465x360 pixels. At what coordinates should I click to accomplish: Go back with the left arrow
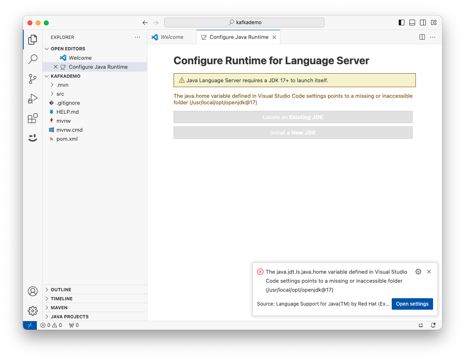(145, 22)
